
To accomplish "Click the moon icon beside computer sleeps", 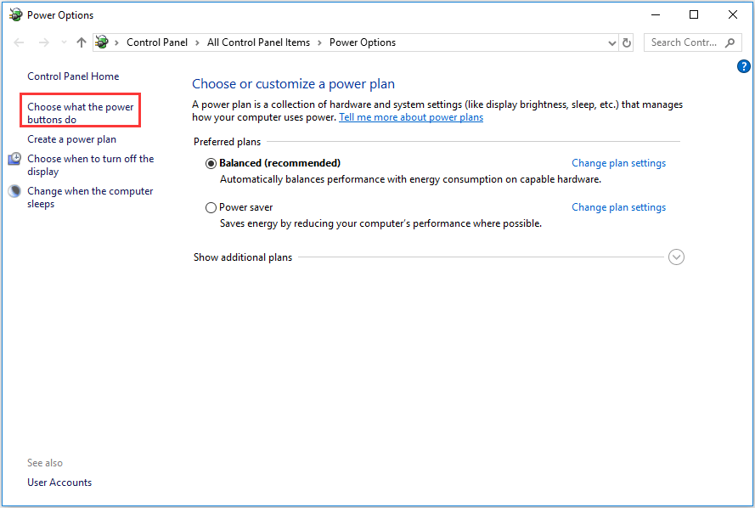I will (x=14, y=192).
